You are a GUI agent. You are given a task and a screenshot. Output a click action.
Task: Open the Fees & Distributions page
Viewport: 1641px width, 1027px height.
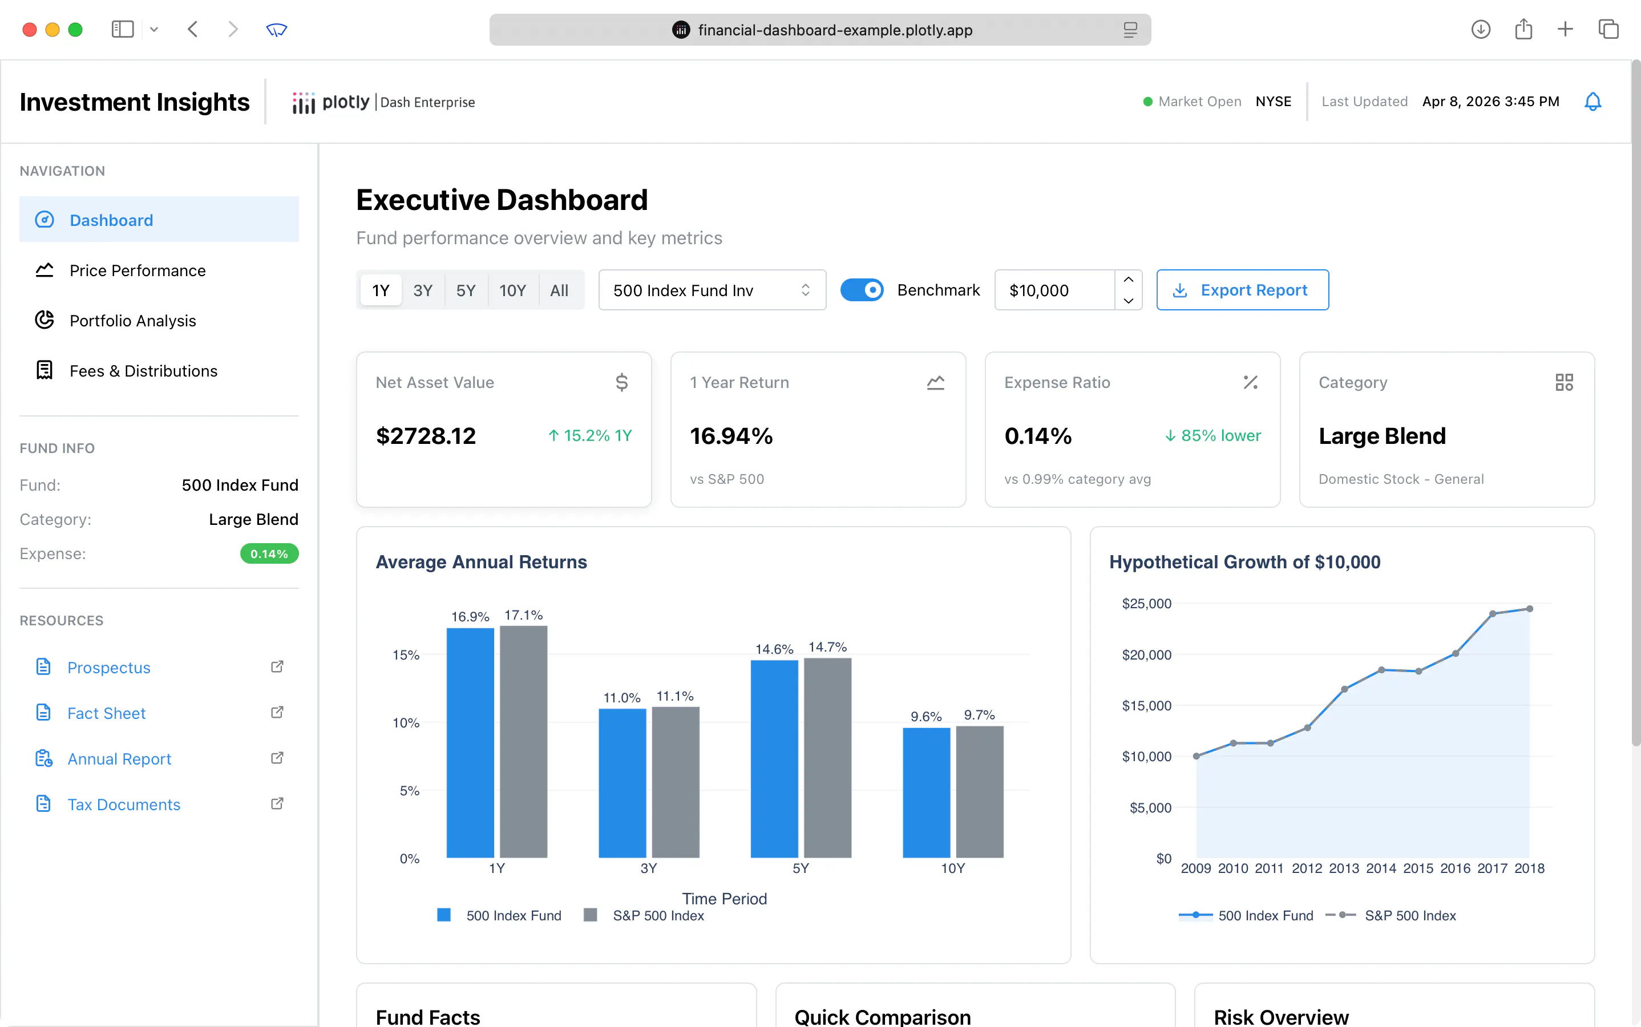click(x=159, y=371)
